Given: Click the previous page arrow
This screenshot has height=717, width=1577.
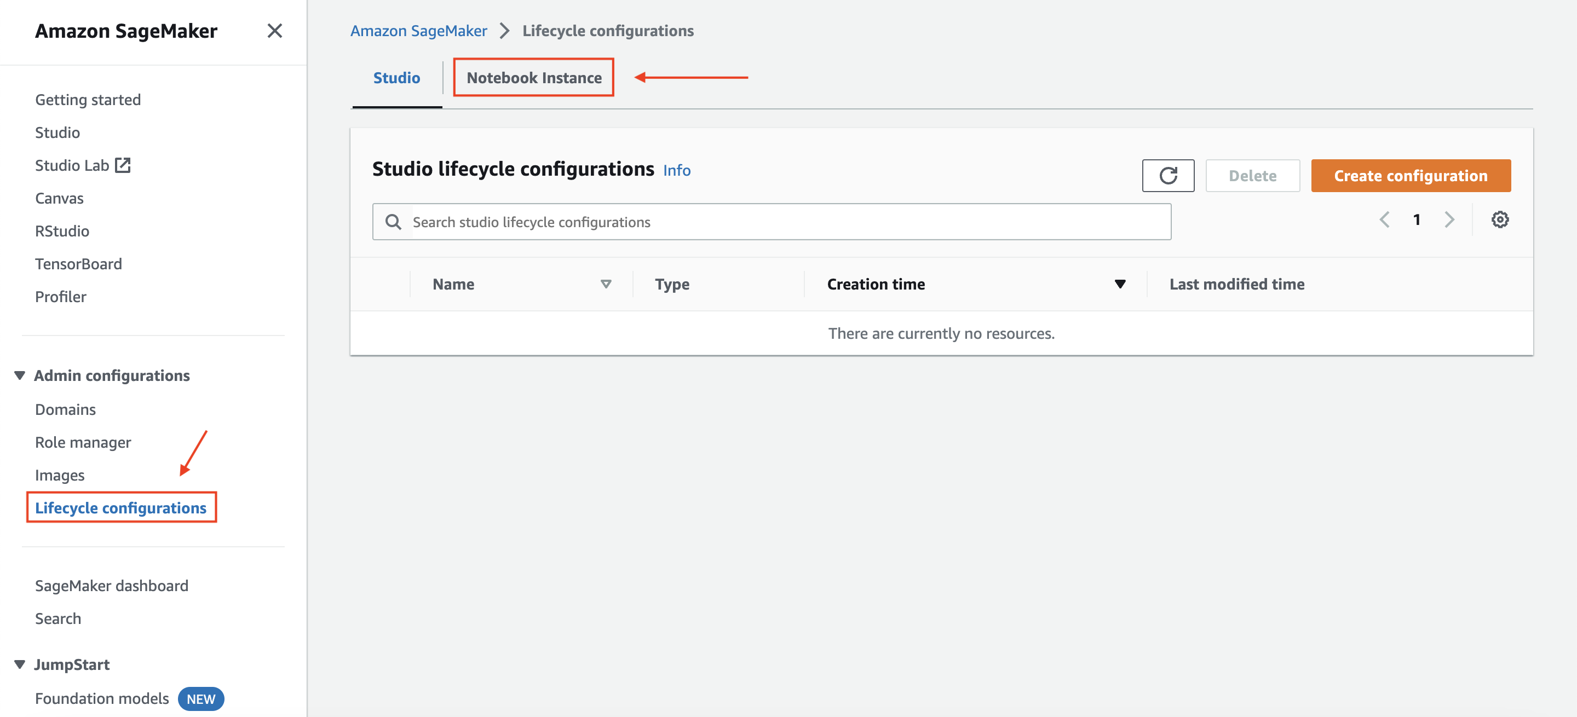Looking at the screenshot, I should (x=1385, y=219).
